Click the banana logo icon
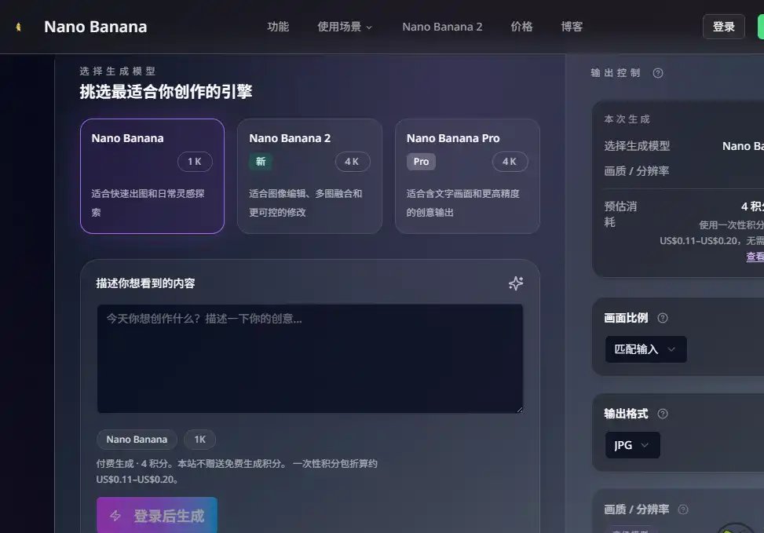 tap(19, 27)
